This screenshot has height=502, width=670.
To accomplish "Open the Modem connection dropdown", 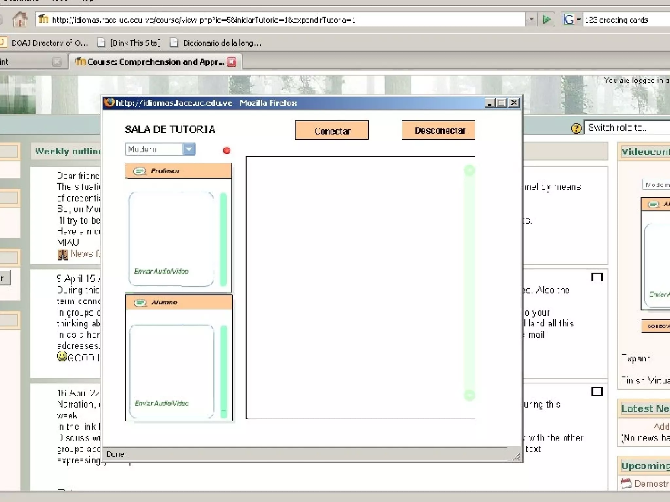I will tap(189, 149).
